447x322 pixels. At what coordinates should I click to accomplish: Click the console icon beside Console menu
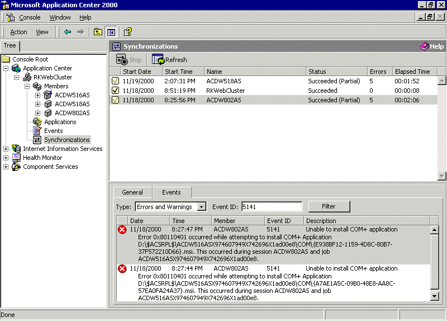coord(11,17)
